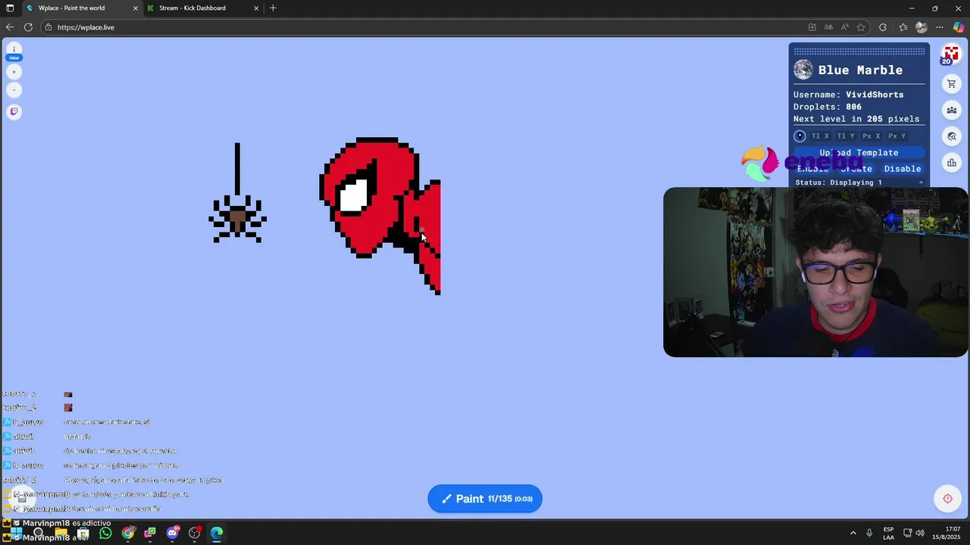Add this page to favorites star
Image resolution: width=970 pixels, height=545 pixels.
[x=861, y=27]
